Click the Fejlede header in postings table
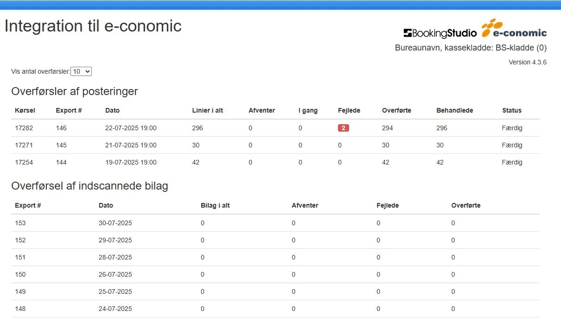 pyautogui.click(x=349, y=110)
